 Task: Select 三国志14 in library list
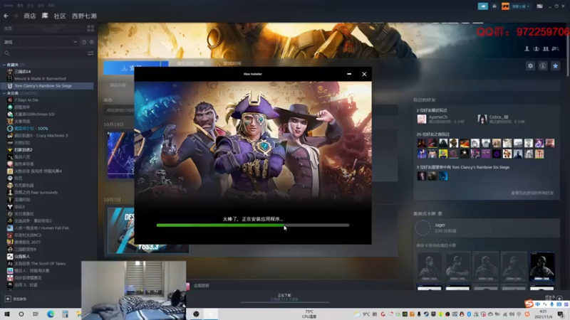click(x=23, y=72)
